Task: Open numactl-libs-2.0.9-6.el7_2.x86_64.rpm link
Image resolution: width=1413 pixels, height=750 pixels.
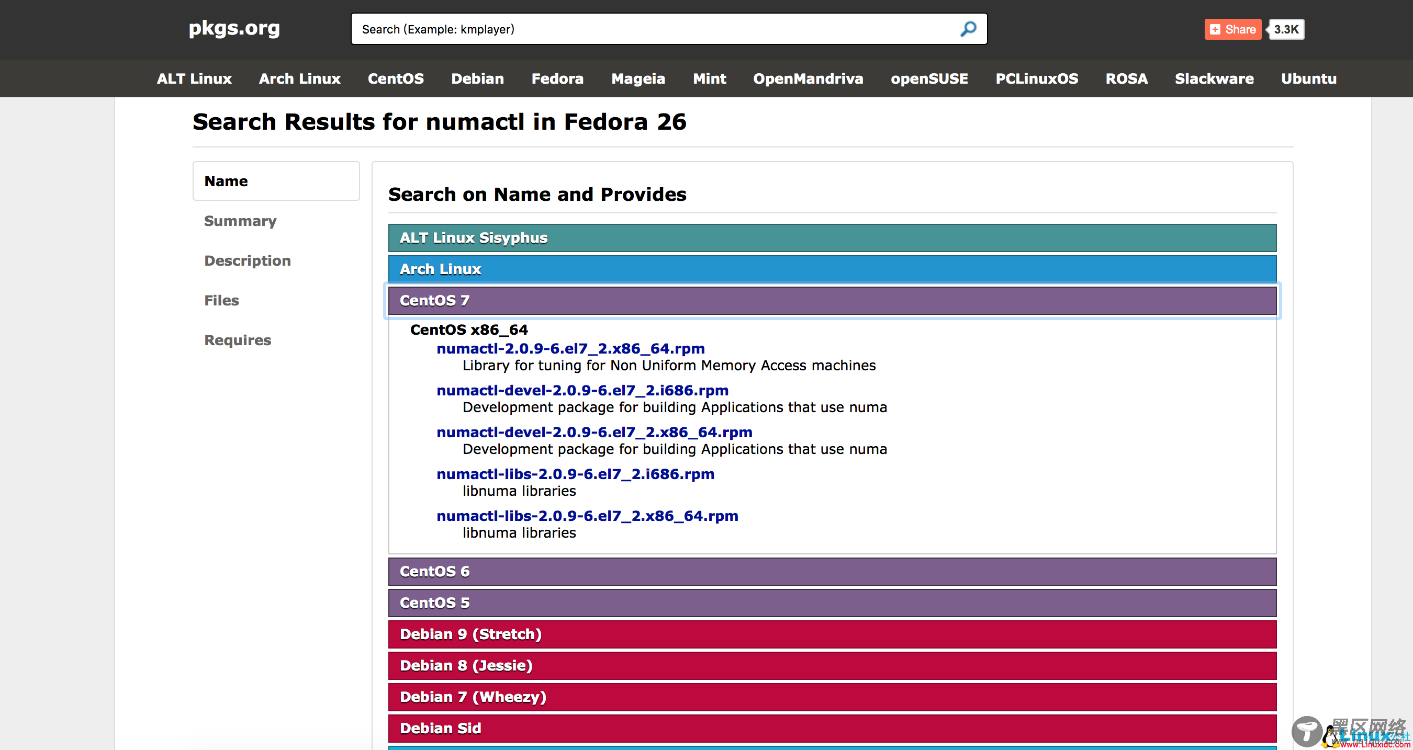Action: (x=588, y=516)
